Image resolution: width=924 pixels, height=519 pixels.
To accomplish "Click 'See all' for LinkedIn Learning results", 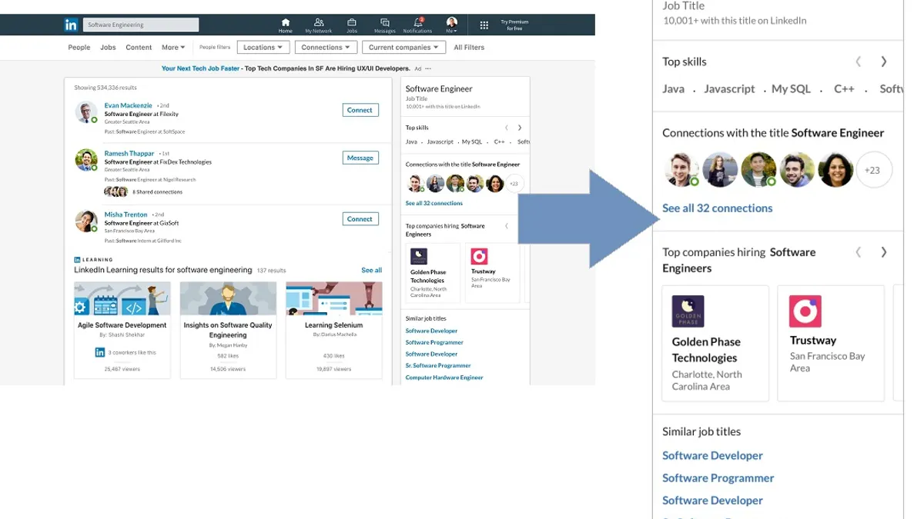I will click(x=372, y=271).
